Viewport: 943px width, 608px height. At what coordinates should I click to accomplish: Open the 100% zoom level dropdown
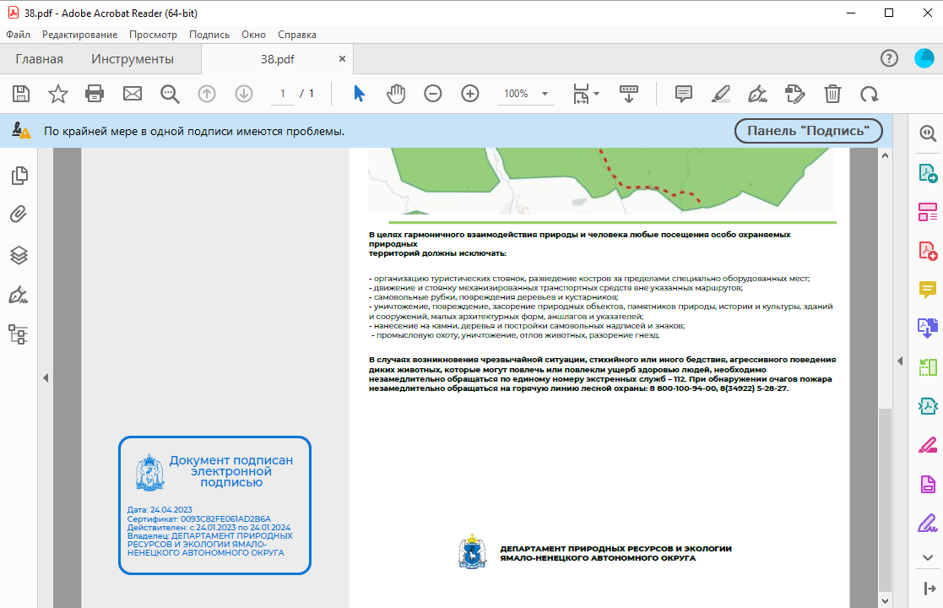click(545, 94)
